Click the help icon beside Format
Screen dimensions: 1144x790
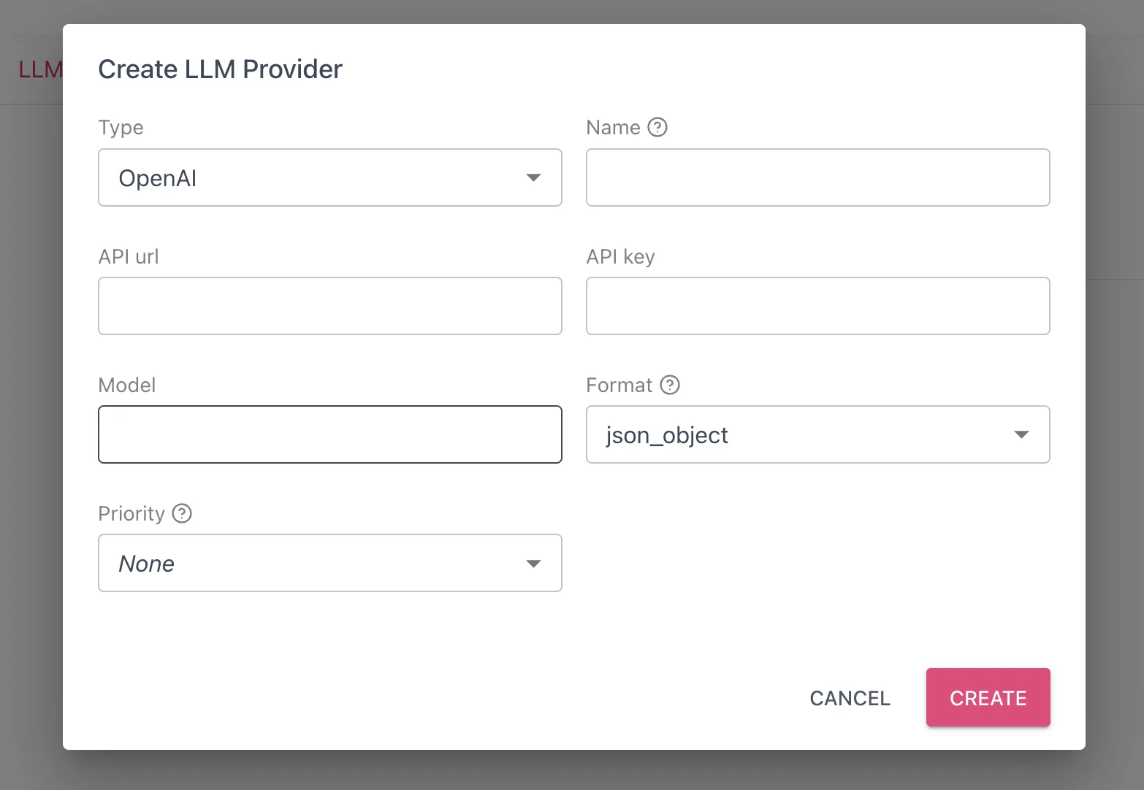click(x=670, y=385)
